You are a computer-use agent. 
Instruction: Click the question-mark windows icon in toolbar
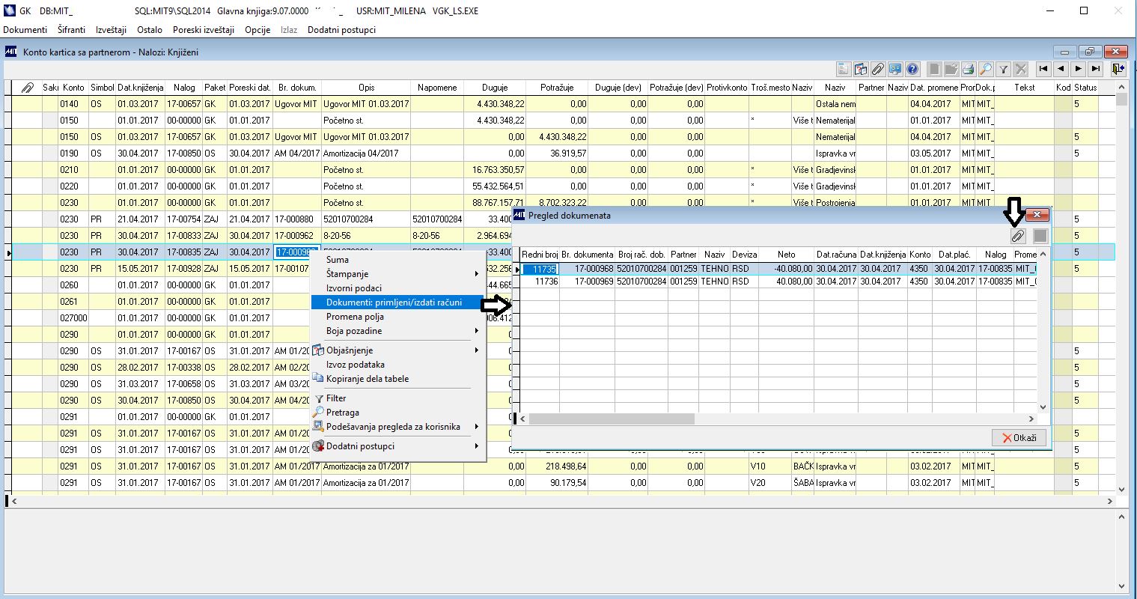click(861, 69)
